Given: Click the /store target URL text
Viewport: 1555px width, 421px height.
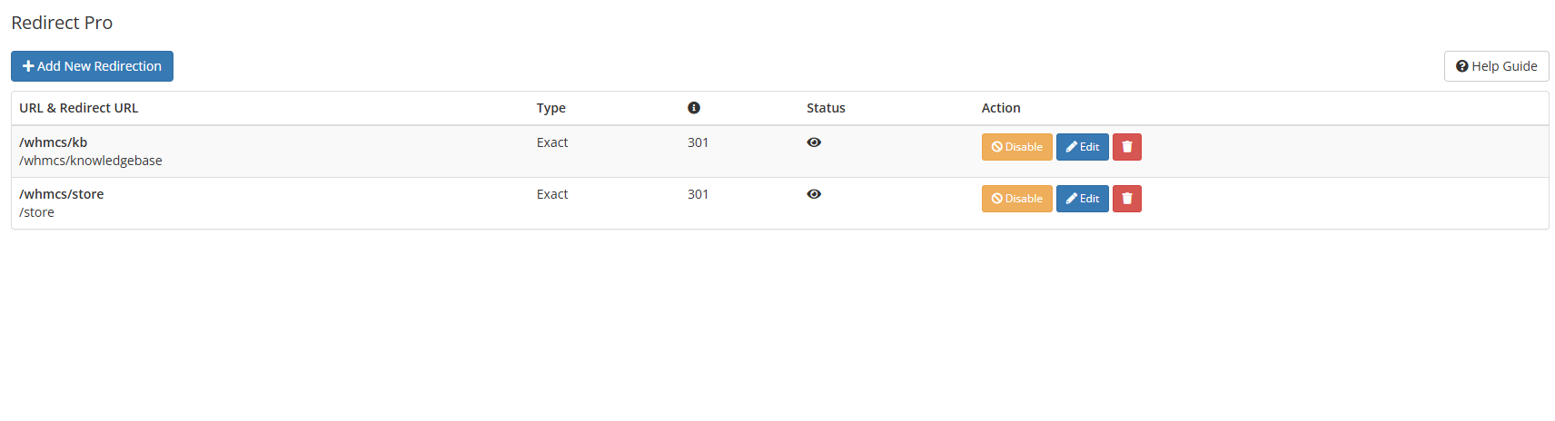Looking at the screenshot, I should pos(36,212).
